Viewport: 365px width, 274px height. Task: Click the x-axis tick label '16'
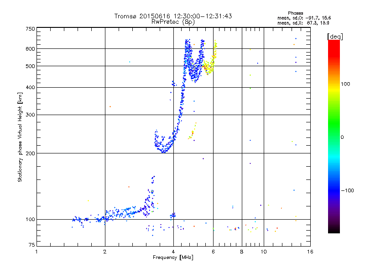point(310,252)
